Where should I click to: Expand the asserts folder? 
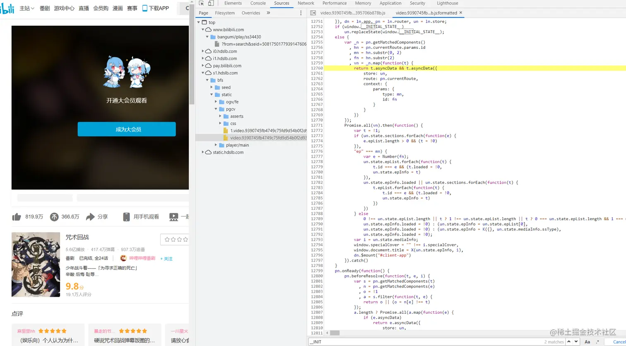pyautogui.click(x=221, y=116)
